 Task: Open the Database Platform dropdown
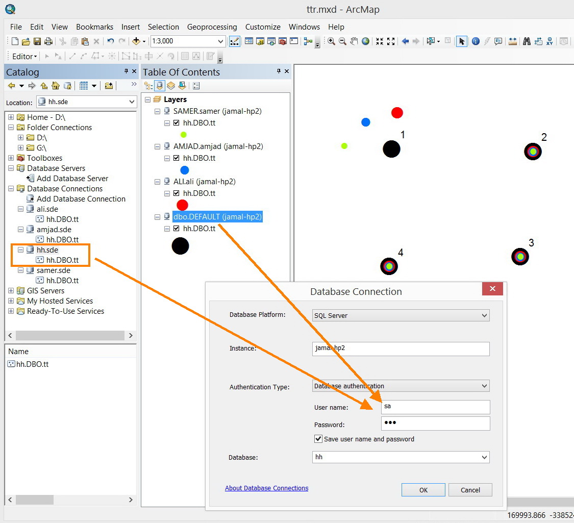(x=484, y=315)
